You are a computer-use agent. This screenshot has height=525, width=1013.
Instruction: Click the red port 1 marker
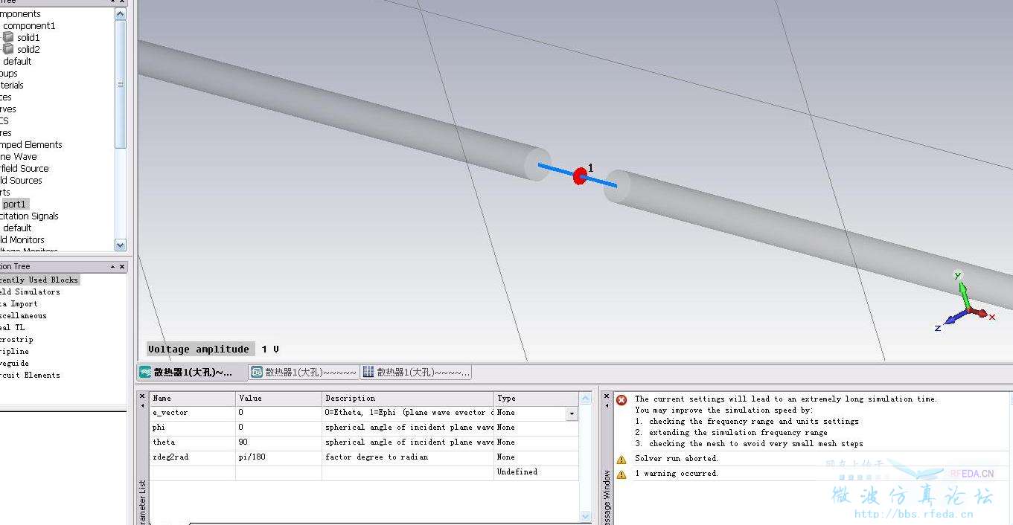[x=580, y=176]
